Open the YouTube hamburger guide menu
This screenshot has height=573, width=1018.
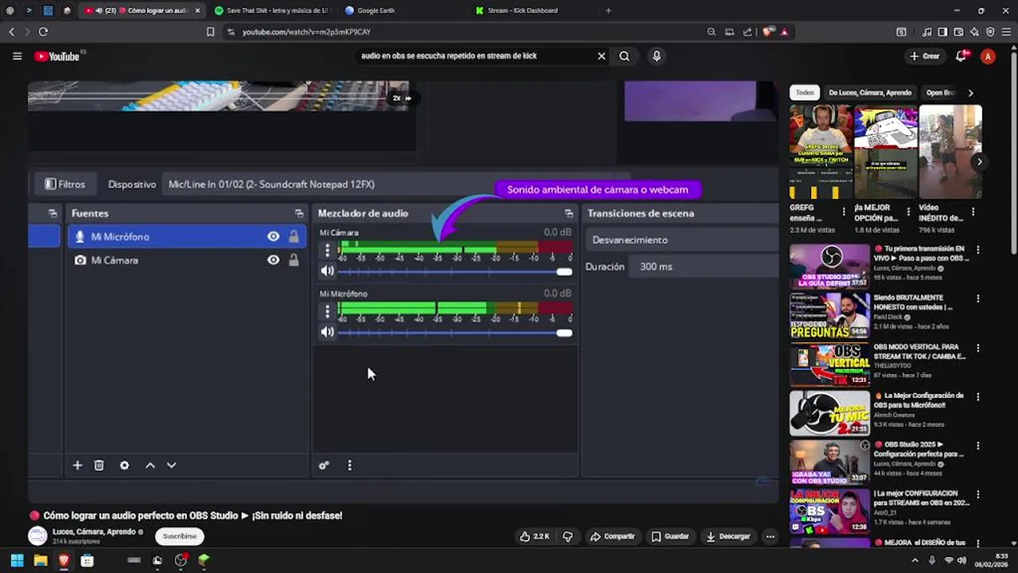click(x=17, y=57)
